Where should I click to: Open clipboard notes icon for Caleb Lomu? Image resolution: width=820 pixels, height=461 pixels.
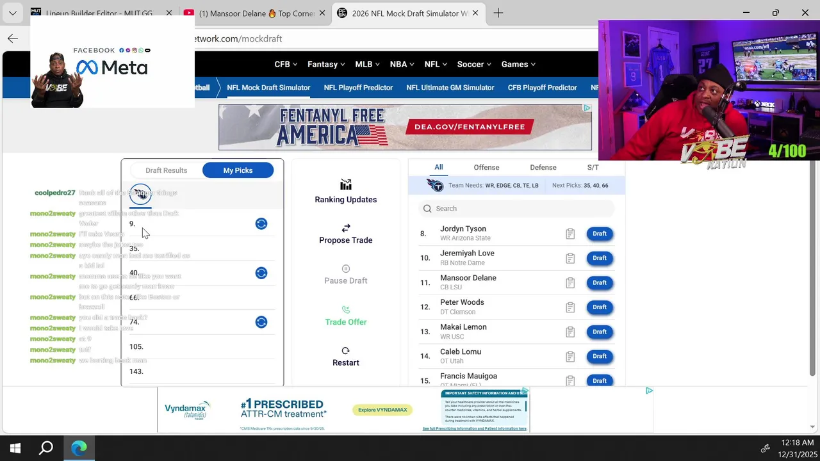coord(570,356)
